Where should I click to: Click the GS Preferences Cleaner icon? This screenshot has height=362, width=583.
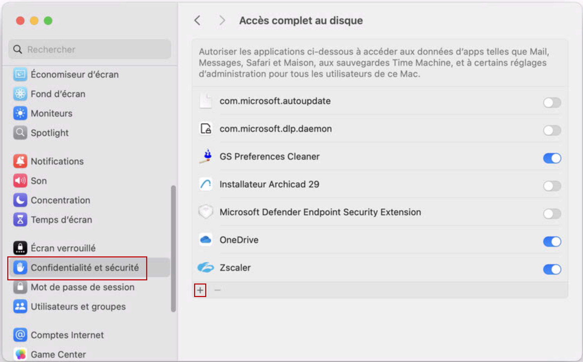[x=206, y=157]
